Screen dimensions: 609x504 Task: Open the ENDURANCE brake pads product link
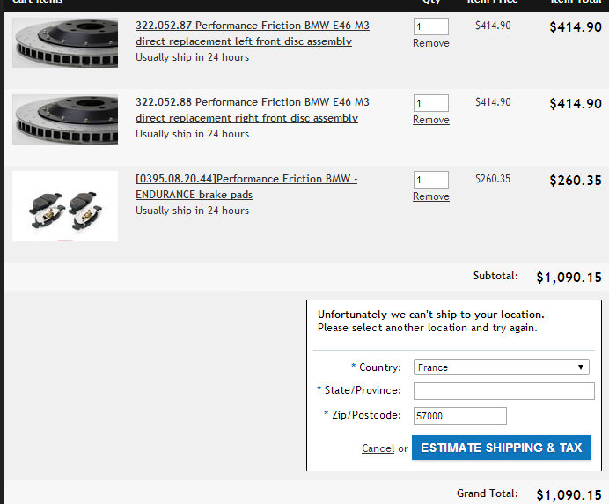tap(246, 187)
